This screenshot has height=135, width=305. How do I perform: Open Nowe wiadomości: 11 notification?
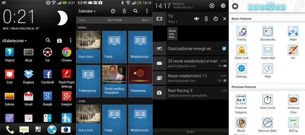click(190, 78)
